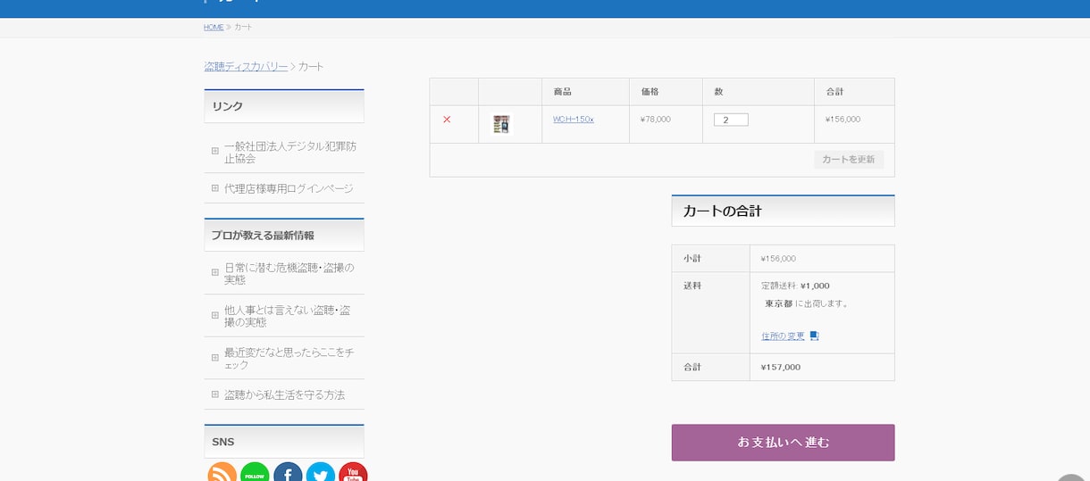Open the Twitter icon
Screen dimensions: 1090x481
click(x=320, y=472)
